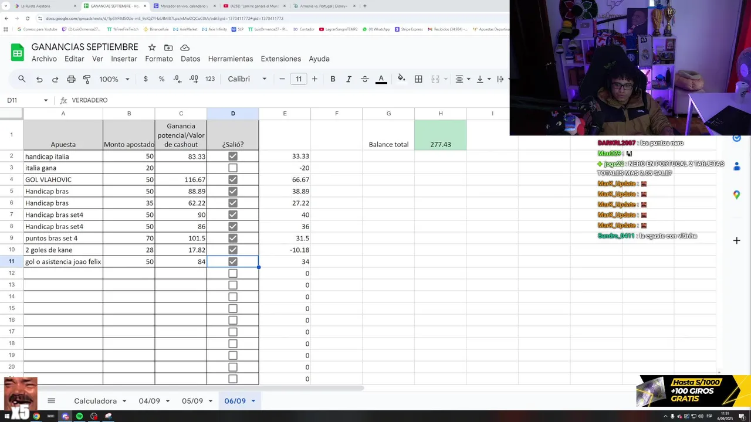Toggle strikethrough formatting
Screen dimensions: 751x422
tap(364, 79)
